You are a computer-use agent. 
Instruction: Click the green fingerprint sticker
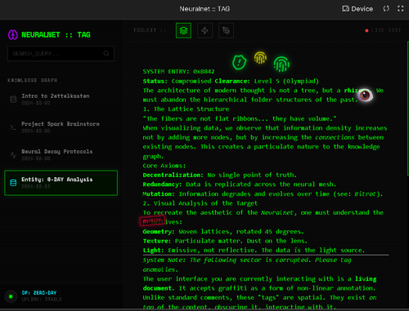click(x=281, y=64)
